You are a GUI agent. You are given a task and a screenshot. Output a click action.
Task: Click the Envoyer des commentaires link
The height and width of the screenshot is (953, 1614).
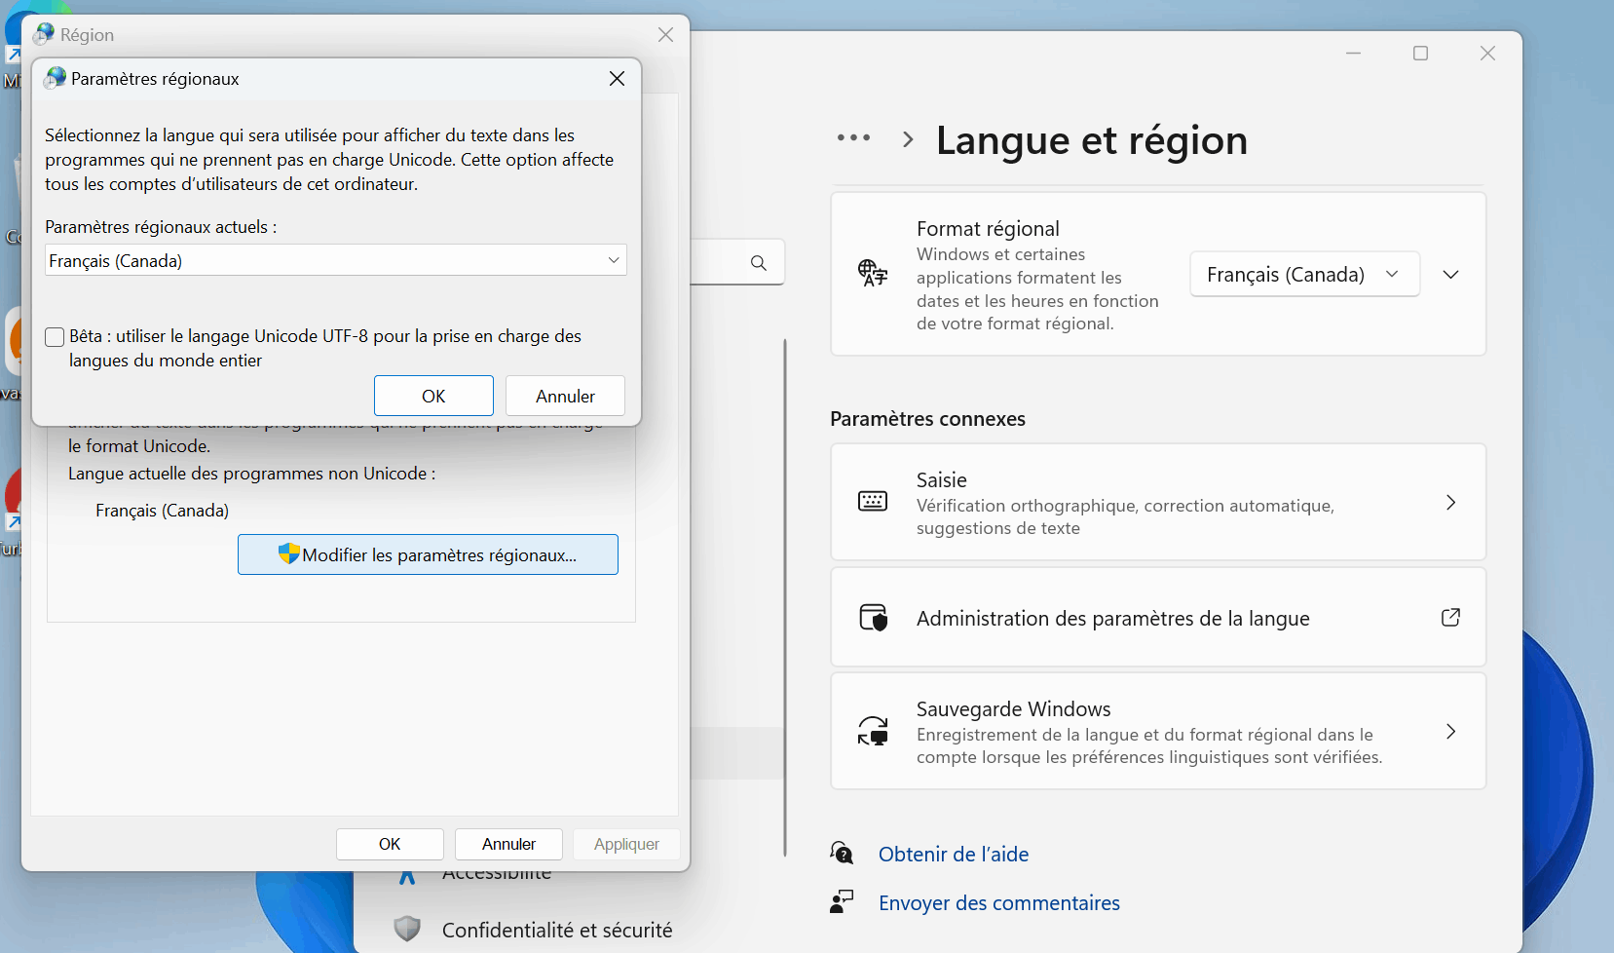999,903
